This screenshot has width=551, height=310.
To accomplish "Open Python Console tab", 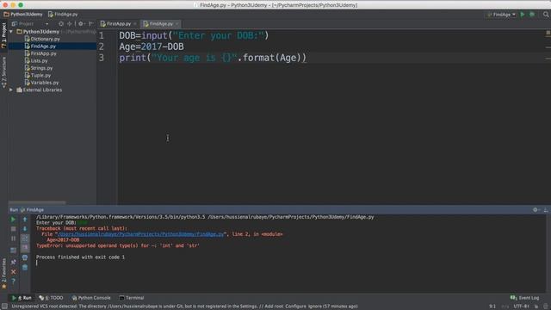I will (91, 298).
